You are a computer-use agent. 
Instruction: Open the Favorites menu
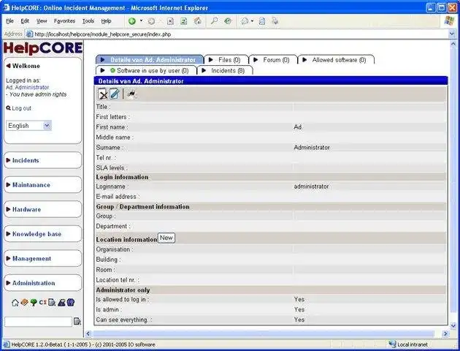pyautogui.click(x=64, y=21)
